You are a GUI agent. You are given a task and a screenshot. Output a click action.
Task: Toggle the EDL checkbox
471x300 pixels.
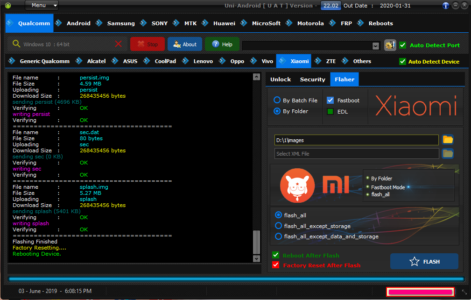coord(330,112)
